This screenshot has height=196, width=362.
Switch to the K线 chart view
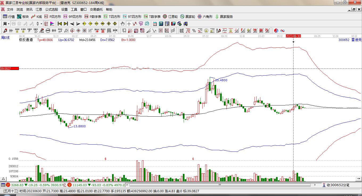pos(36,17)
